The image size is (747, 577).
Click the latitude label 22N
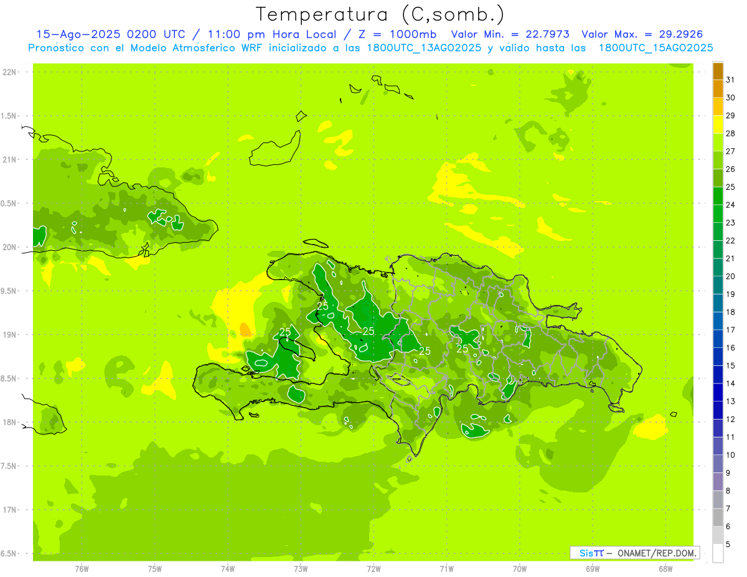pyautogui.click(x=9, y=72)
